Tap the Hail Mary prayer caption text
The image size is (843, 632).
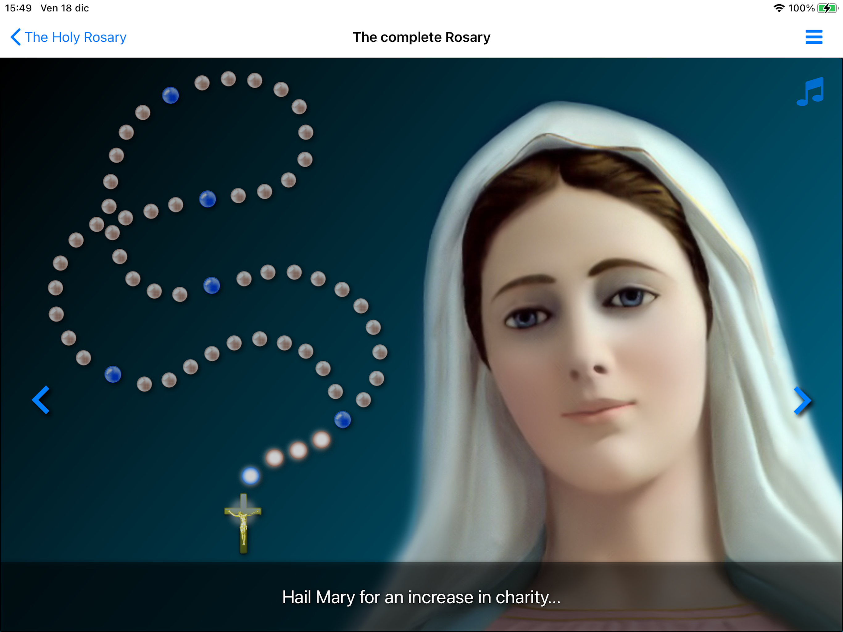click(421, 597)
